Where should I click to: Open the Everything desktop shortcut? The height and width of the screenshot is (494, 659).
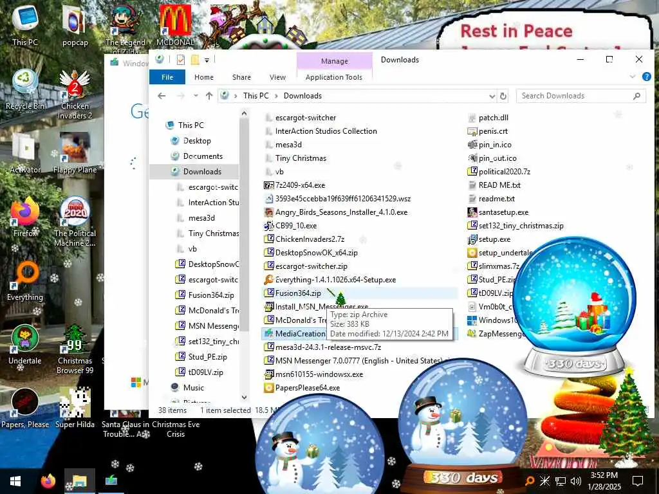25,280
